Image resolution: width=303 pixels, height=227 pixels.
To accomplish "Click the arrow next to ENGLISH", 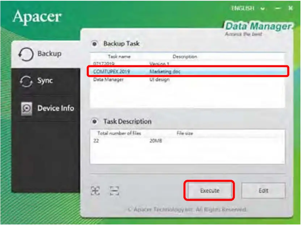I will (x=262, y=9).
